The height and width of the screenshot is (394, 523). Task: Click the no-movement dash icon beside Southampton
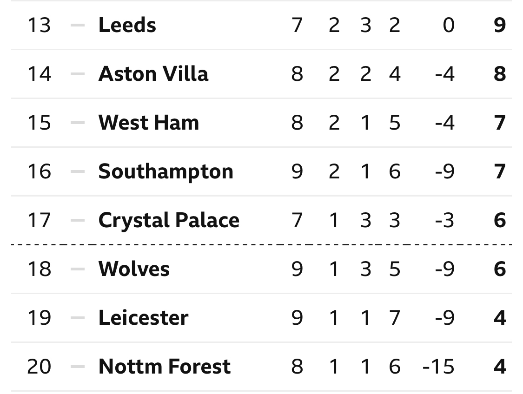(x=78, y=171)
